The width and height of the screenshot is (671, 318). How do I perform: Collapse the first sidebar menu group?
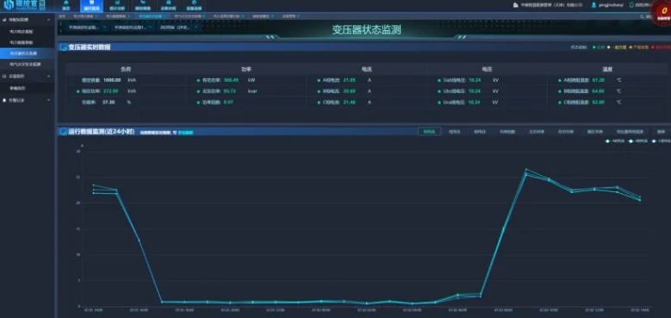28,20
